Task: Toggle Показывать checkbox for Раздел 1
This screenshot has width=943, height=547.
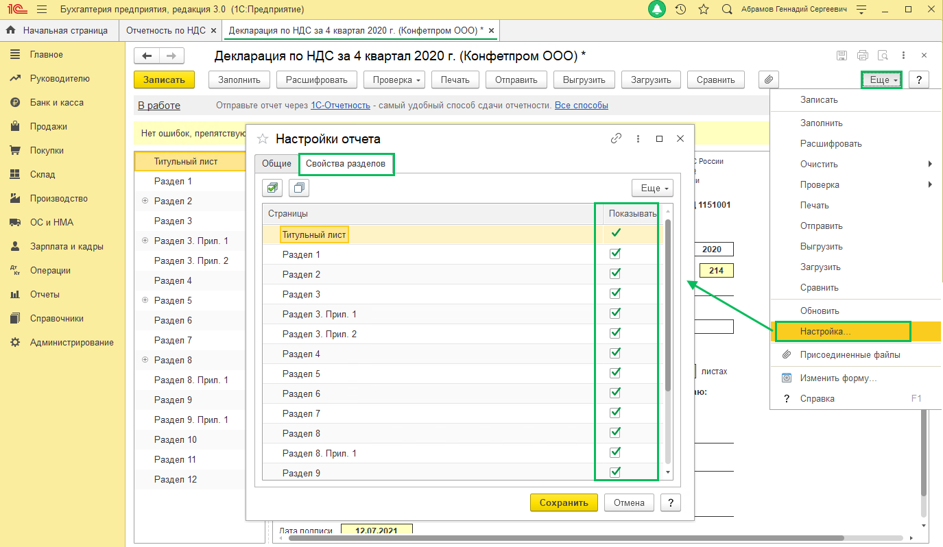Action: (615, 254)
